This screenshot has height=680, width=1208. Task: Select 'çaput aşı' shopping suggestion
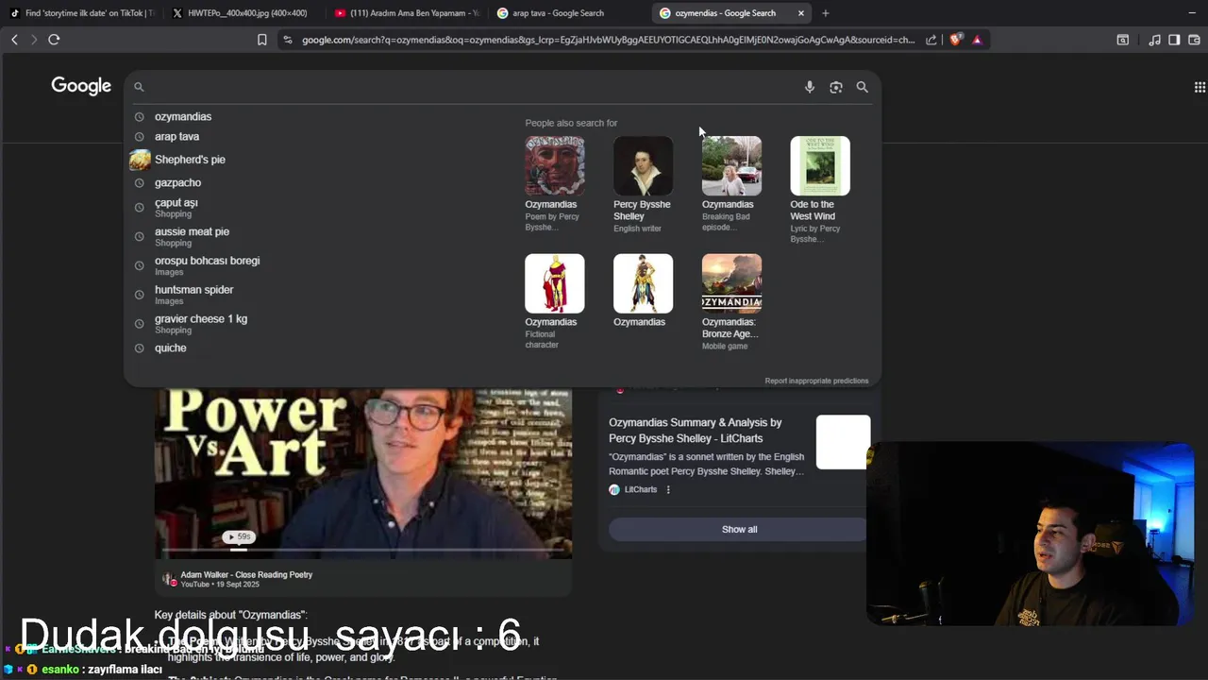(176, 208)
